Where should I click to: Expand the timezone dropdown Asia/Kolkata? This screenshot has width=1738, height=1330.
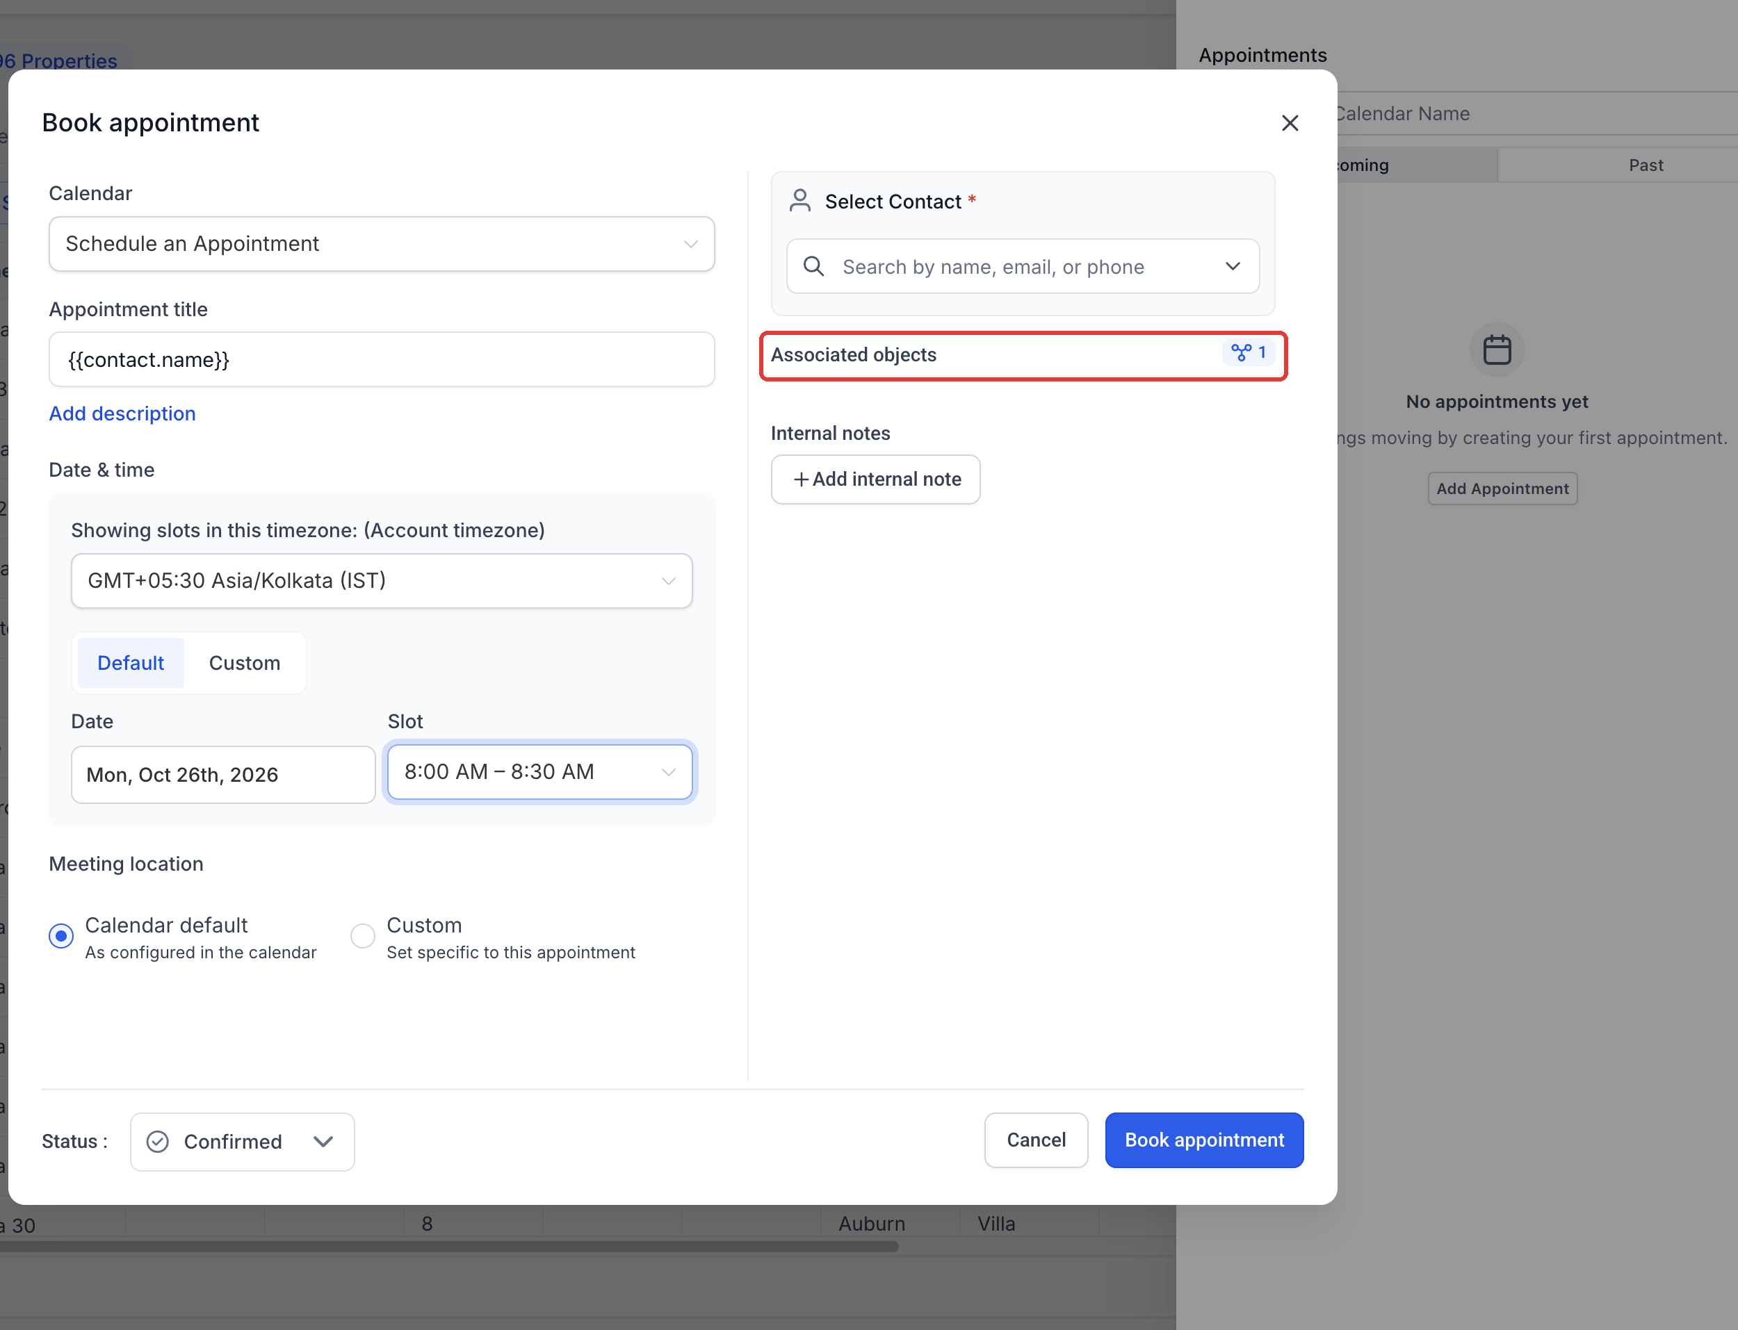coord(382,580)
